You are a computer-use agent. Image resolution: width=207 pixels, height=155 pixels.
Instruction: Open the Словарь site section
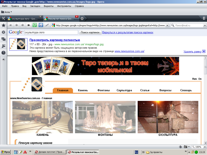(186, 90)
